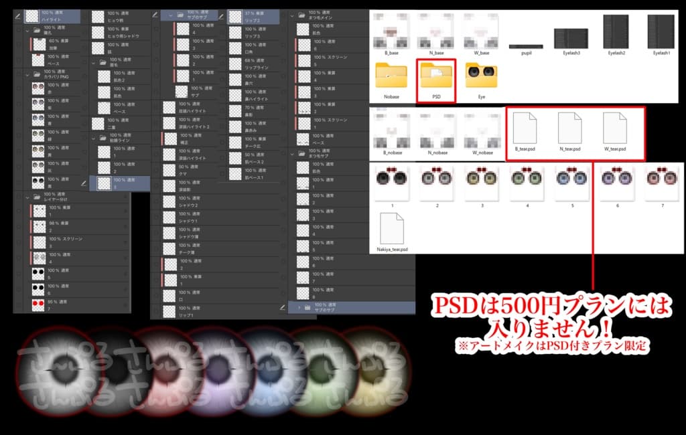
Task: Collapse the 粘膜ライン layer folder
Action: coord(94,138)
